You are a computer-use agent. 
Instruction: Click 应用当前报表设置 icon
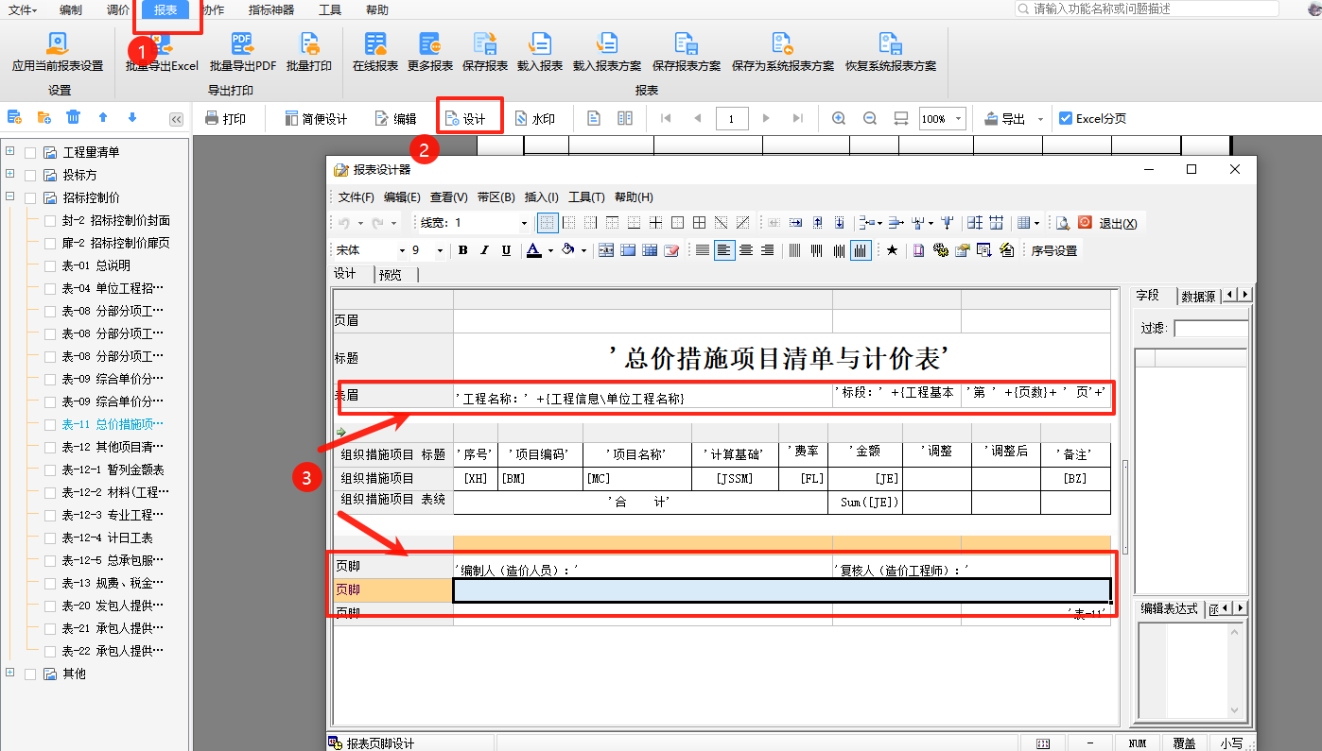point(58,43)
